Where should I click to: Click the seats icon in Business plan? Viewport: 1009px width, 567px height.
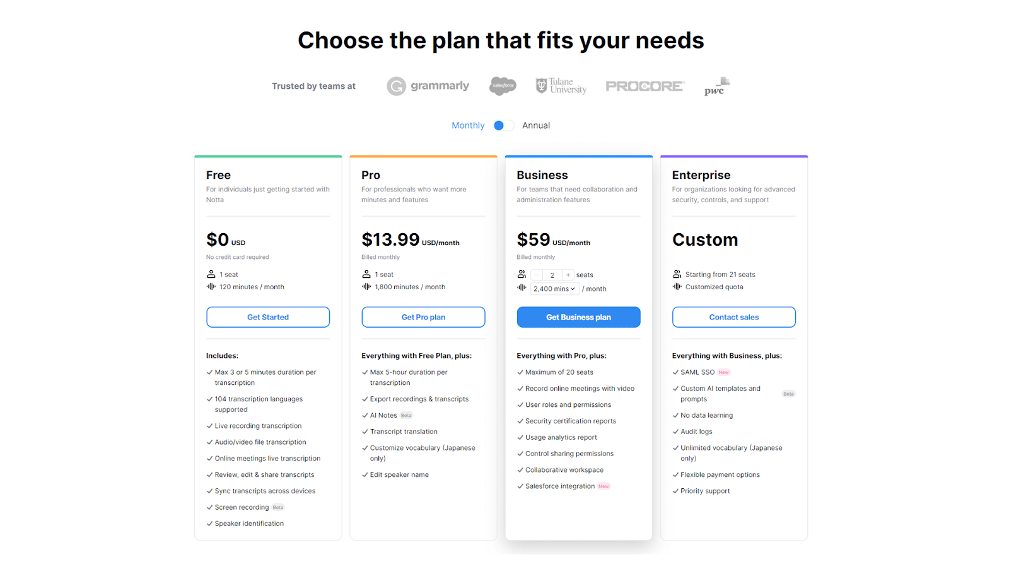[522, 273]
